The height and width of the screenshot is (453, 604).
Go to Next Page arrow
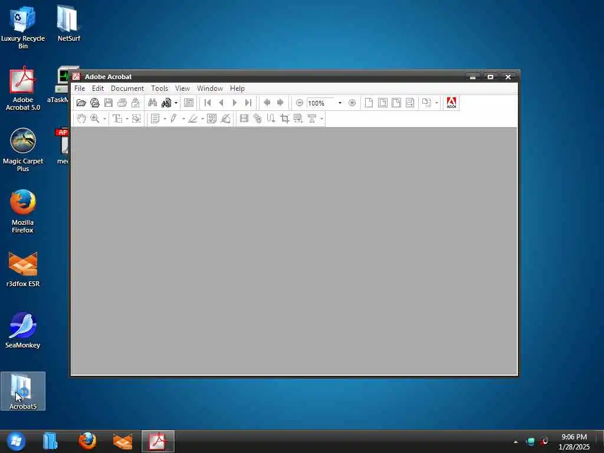coord(235,103)
